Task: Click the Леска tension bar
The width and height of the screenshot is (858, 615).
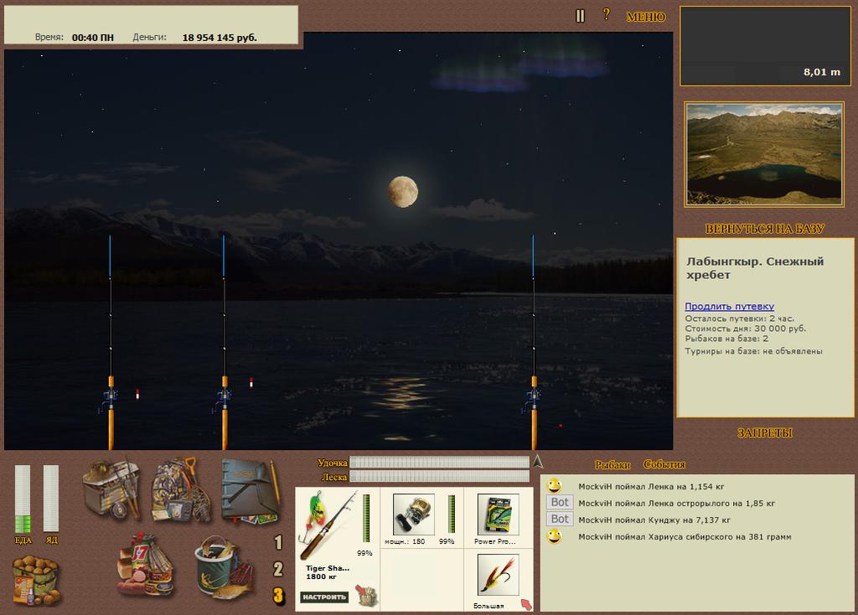Action: click(x=439, y=477)
